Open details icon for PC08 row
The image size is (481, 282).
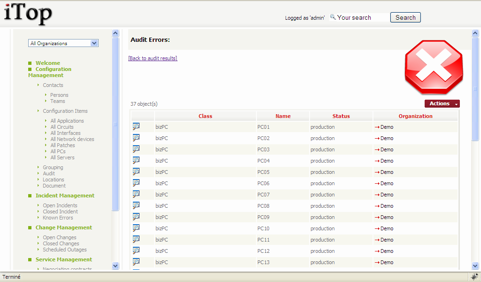coord(136,205)
